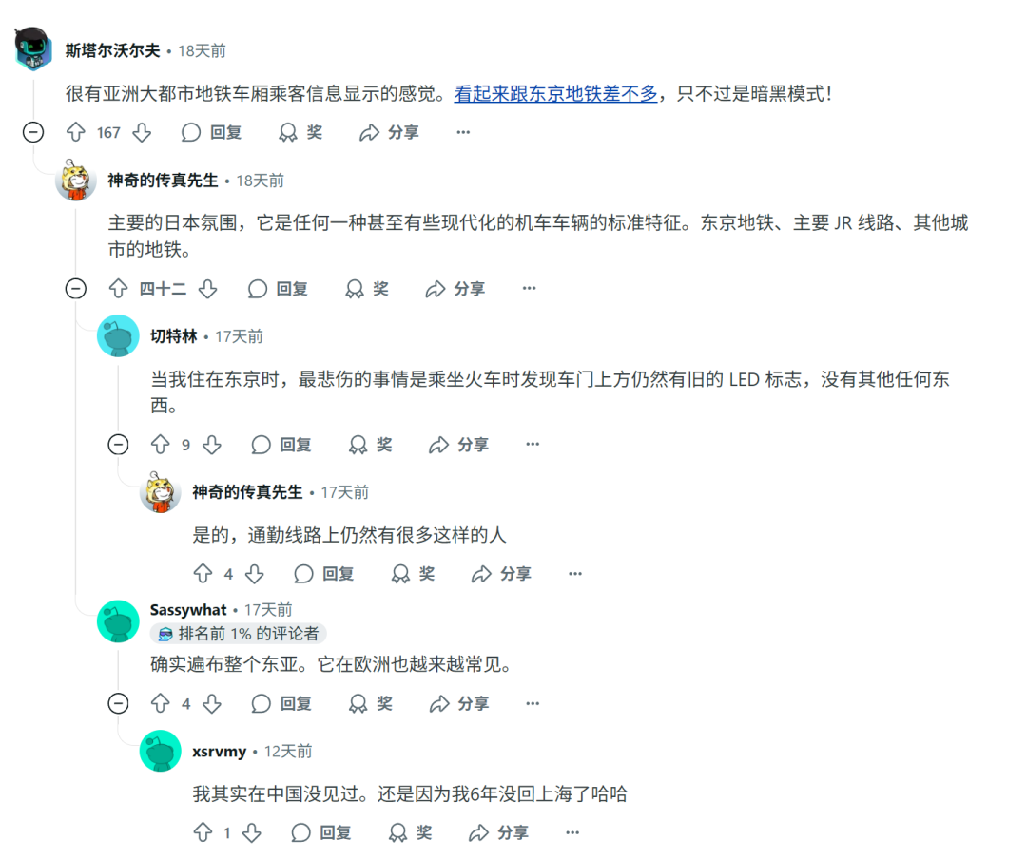The height and width of the screenshot is (859, 1027).
Task: Open more options menu on xsrvmy's comment
Action: [572, 832]
